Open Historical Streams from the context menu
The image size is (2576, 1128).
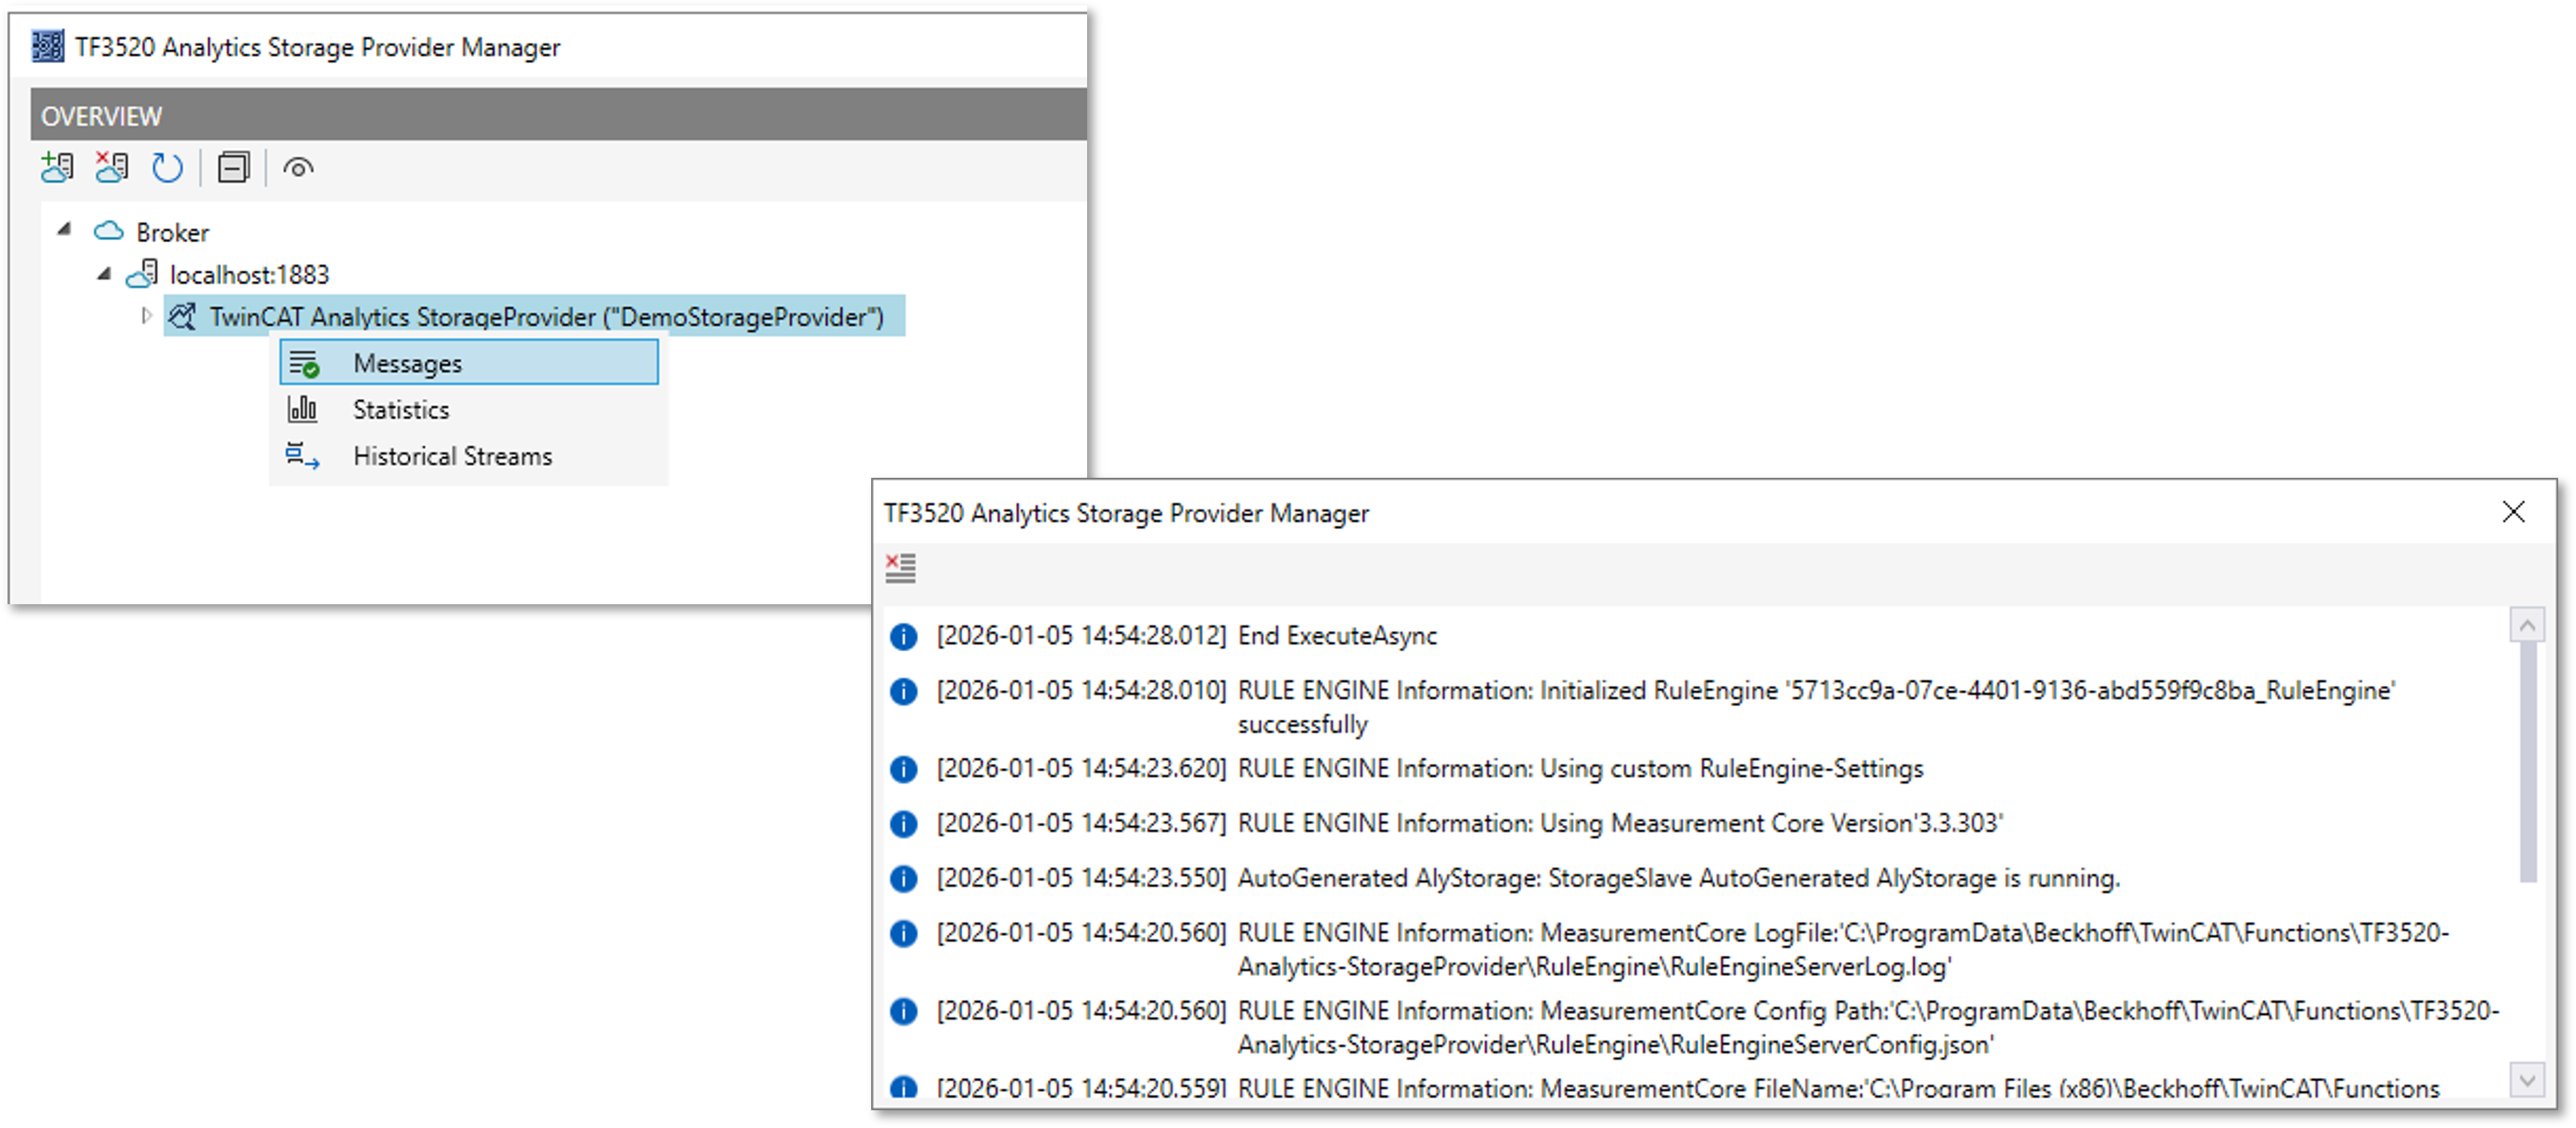(469, 456)
